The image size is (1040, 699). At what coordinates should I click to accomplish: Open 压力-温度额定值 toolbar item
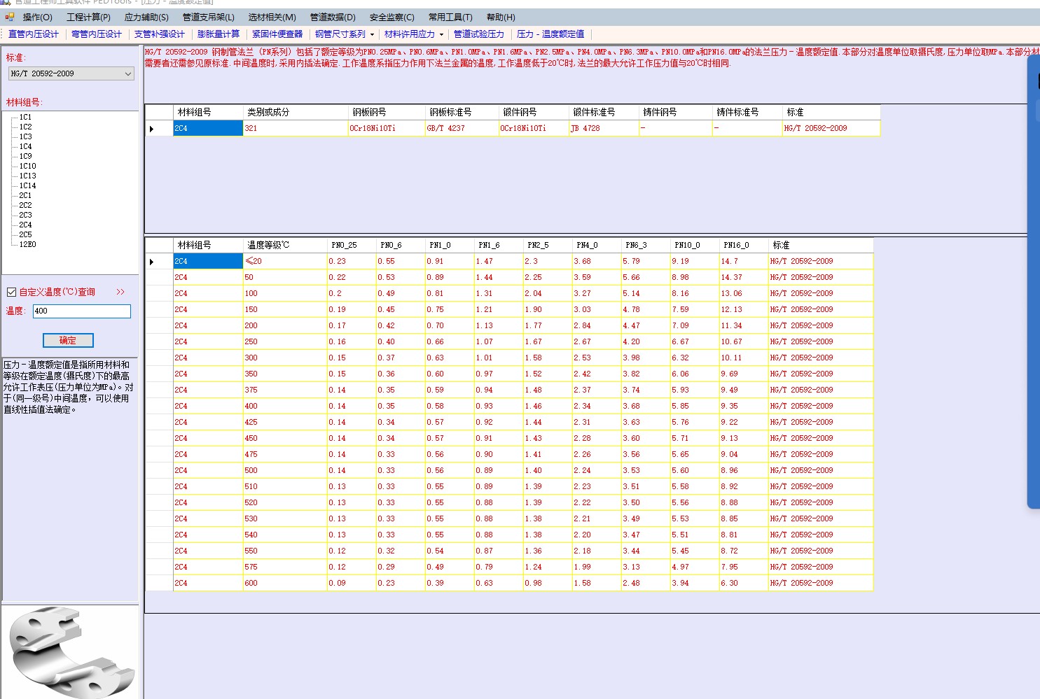pyautogui.click(x=550, y=34)
